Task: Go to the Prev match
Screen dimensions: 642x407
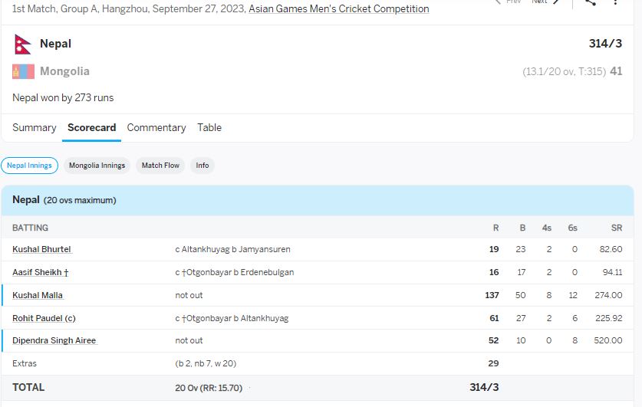Action: click(x=508, y=2)
